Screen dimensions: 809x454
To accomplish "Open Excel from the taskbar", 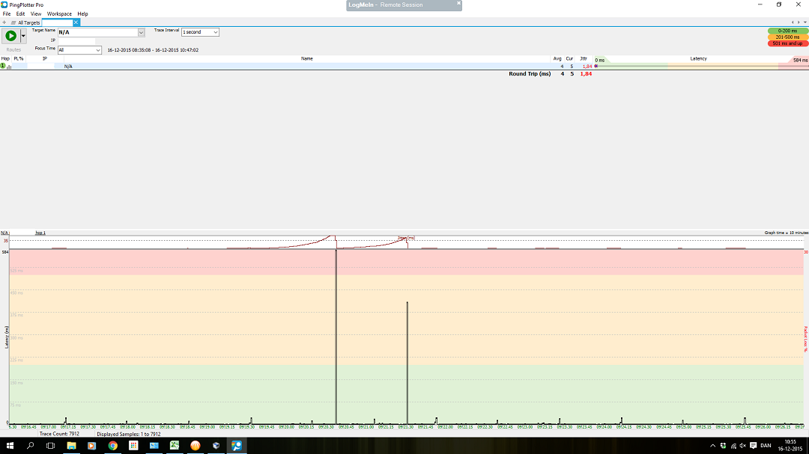I will click(174, 446).
